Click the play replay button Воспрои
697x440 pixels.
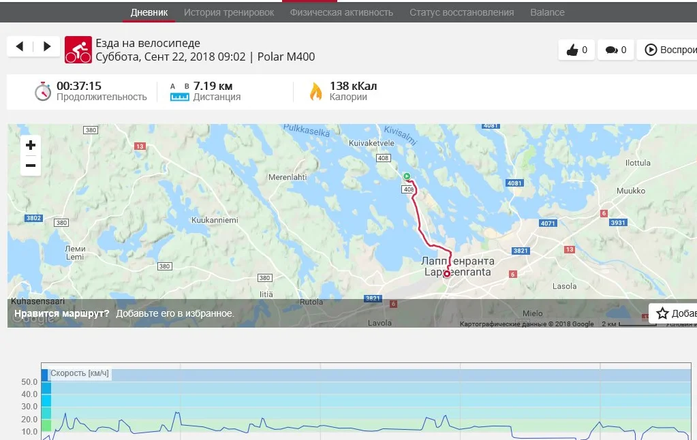tap(668, 50)
